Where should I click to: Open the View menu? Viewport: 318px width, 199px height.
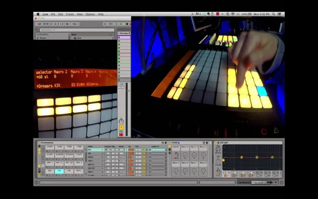point(79,14)
